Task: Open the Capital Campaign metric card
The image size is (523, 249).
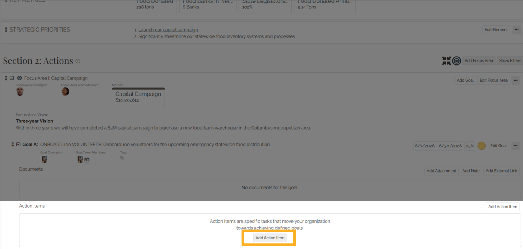Action: 138,97
